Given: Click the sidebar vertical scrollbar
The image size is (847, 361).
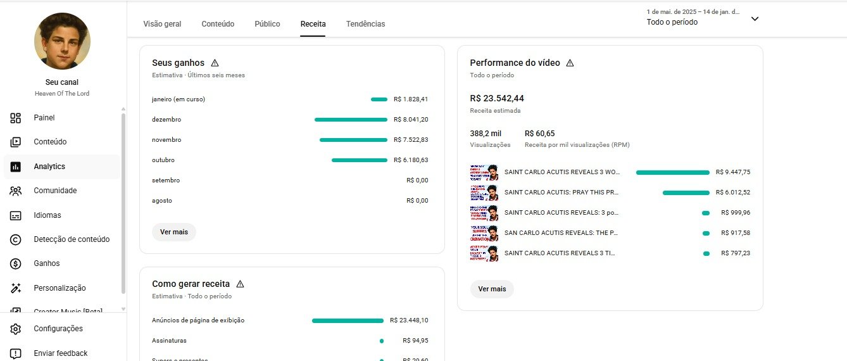Looking at the screenshot, I should pyautogui.click(x=123, y=203).
